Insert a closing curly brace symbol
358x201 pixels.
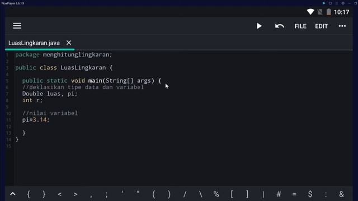coord(44,194)
